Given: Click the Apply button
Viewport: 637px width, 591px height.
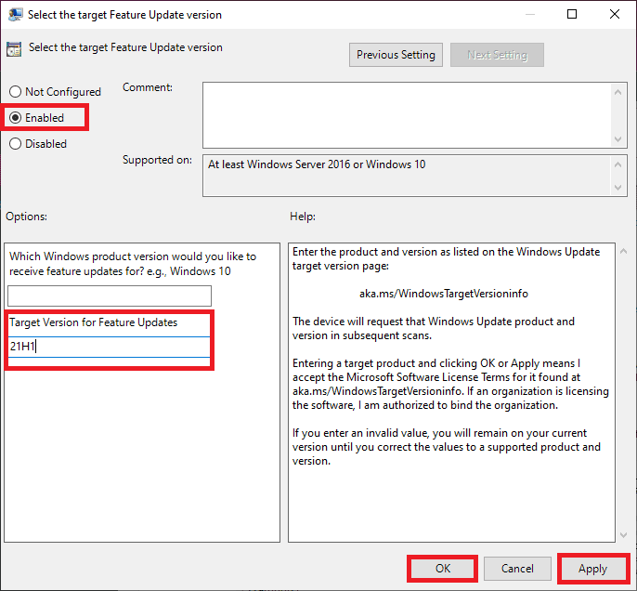Looking at the screenshot, I should coord(592,569).
